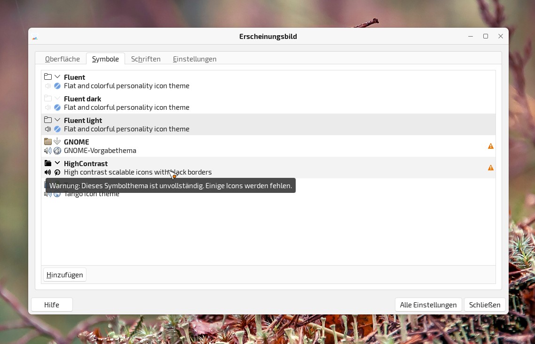Click "High contrast scalable icons with black borders"

click(x=138, y=172)
